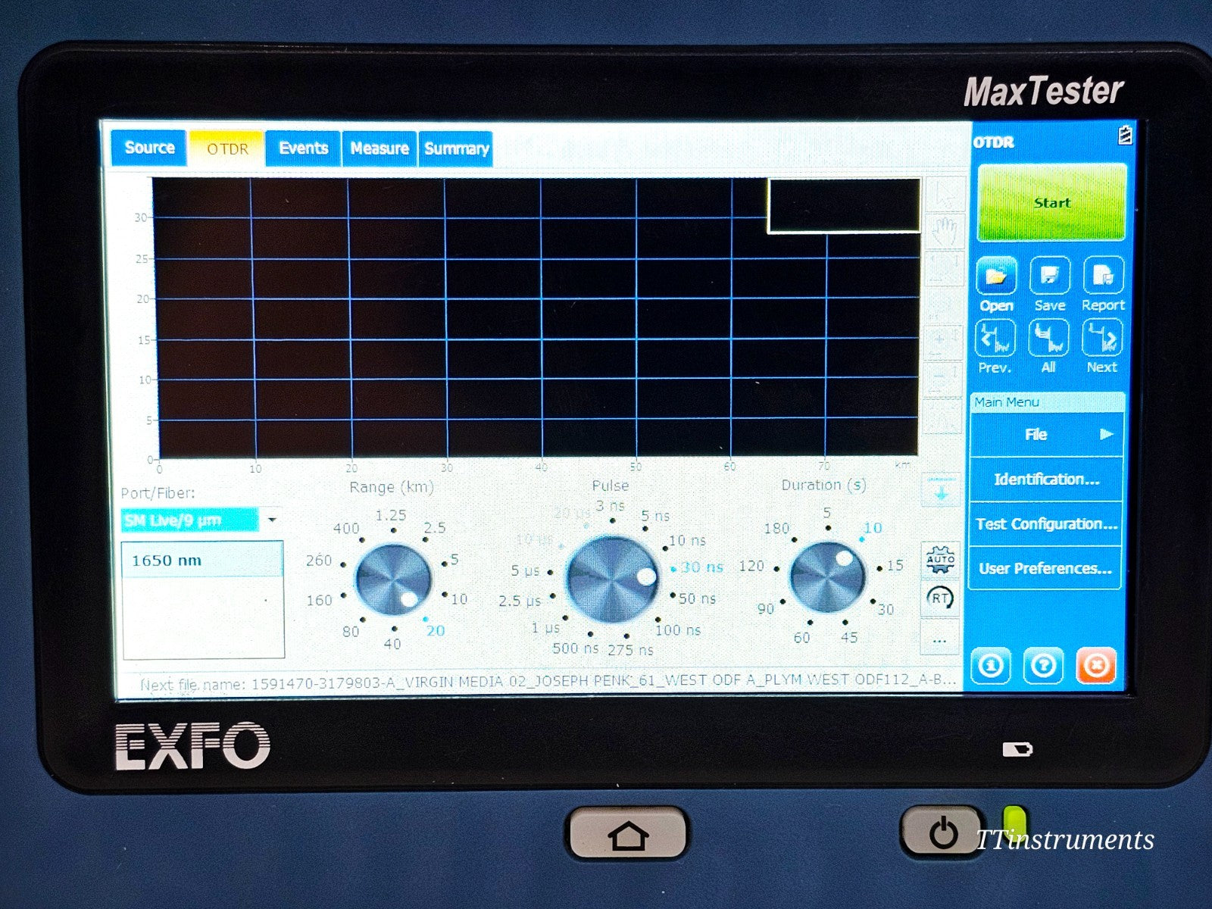This screenshot has width=1212, height=909.
Task: Set Range dial to 160 km
Action: [319, 600]
